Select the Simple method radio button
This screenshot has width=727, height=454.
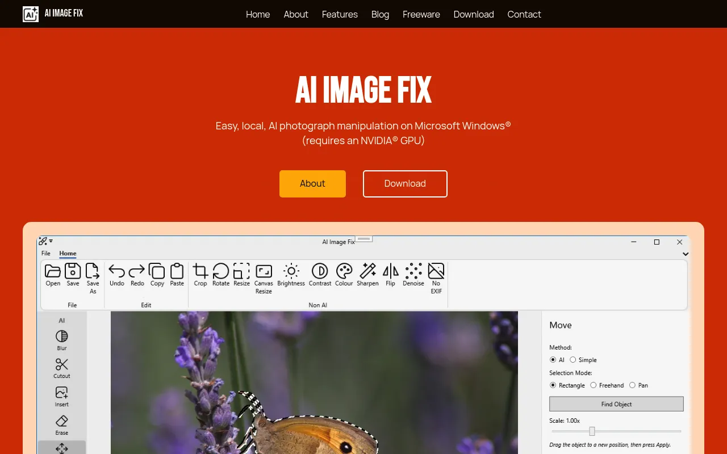pyautogui.click(x=573, y=360)
